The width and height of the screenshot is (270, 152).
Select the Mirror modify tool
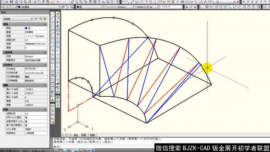[58, 22]
